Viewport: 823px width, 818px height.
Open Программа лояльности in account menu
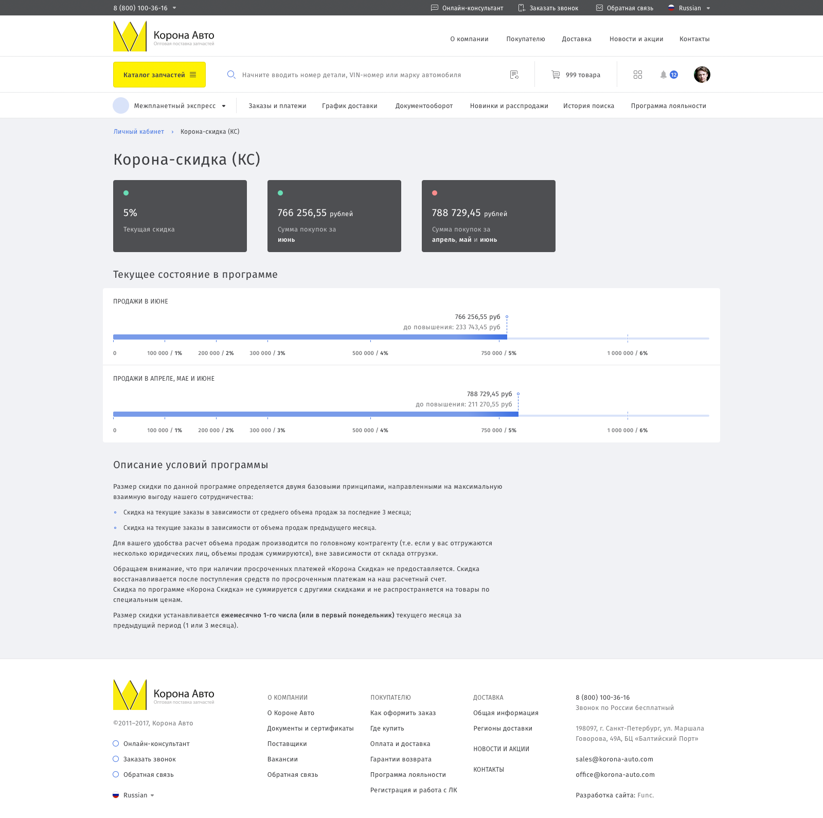pyautogui.click(x=669, y=106)
